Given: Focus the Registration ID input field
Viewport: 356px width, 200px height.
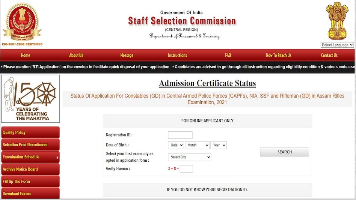Looking at the screenshot, I should click(180, 135).
